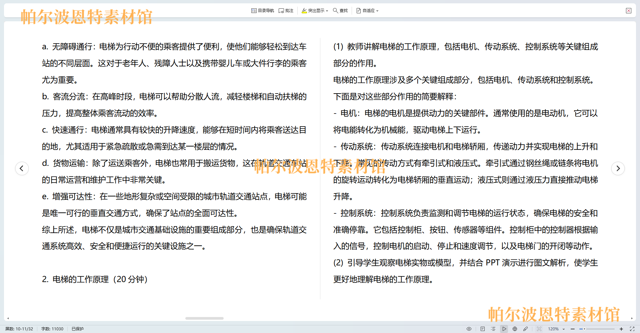Switch to outline view icon
The image size is (640, 333).
click(493, 329)
